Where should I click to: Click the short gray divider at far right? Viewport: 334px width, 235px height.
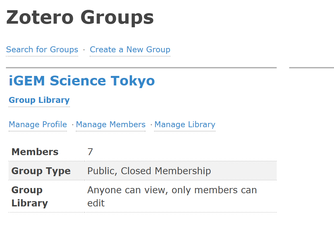point(311,68)
